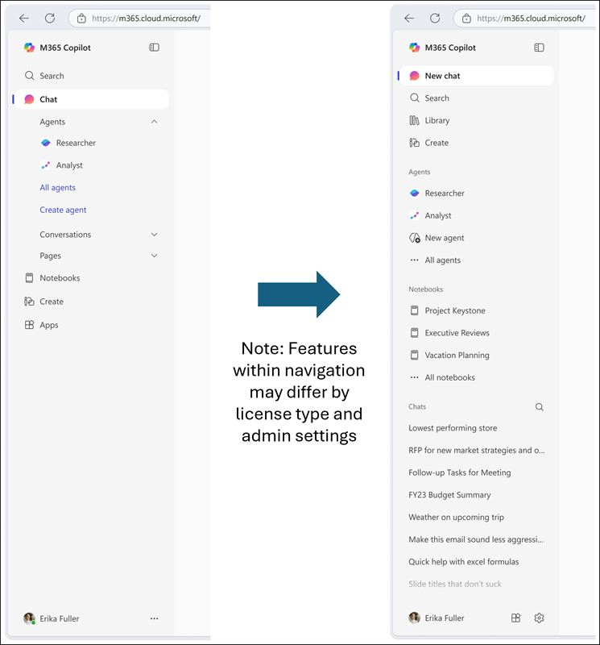Click Erika Fuller profile in left panel

tap(52, 618)
